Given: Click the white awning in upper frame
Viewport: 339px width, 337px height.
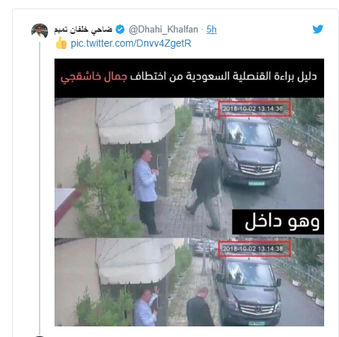Looking at the screenshot, I should point(136,120).
